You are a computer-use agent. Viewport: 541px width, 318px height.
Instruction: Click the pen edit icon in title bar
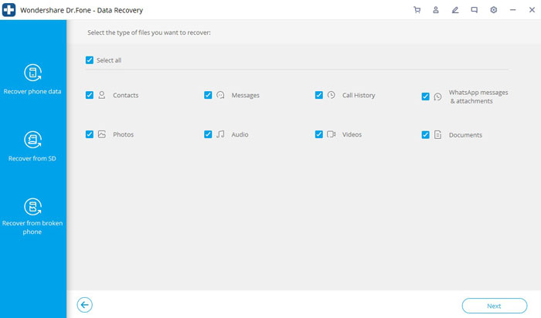[455, 10]
